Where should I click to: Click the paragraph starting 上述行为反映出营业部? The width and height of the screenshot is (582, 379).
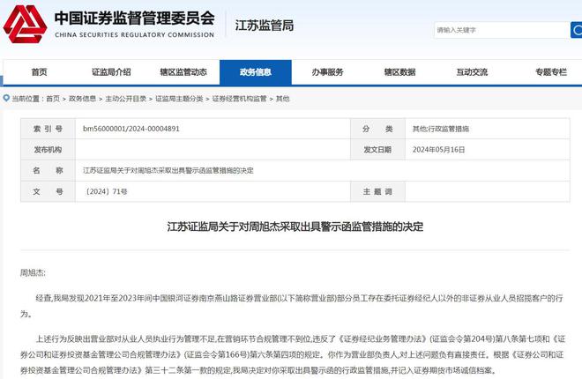(293, 354)
